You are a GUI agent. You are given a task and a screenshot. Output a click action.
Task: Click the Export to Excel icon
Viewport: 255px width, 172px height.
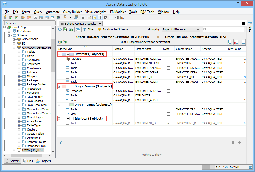71,29
